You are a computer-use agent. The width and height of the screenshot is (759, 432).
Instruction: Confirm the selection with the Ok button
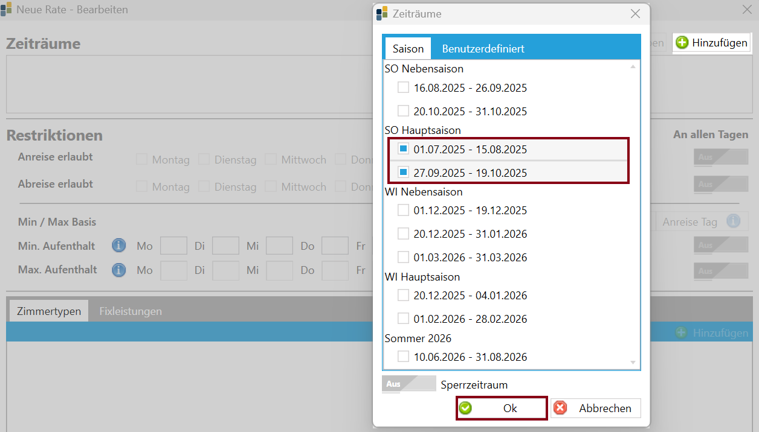tap(502, 408)
